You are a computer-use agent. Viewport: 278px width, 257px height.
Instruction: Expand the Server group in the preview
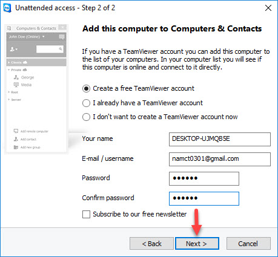9,100
